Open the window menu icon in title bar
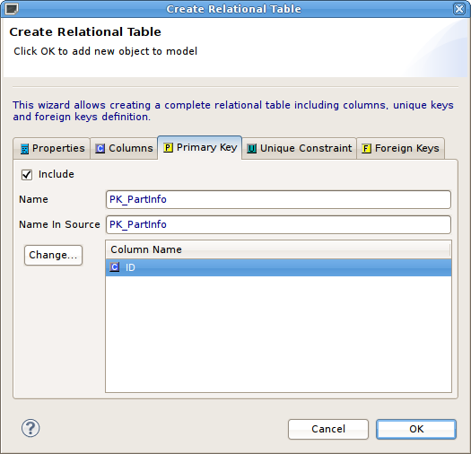The image size is (471, 454). point(12,9)
